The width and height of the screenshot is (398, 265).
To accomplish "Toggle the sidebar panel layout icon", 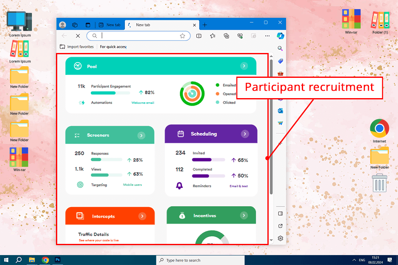I will click(281, 214).
